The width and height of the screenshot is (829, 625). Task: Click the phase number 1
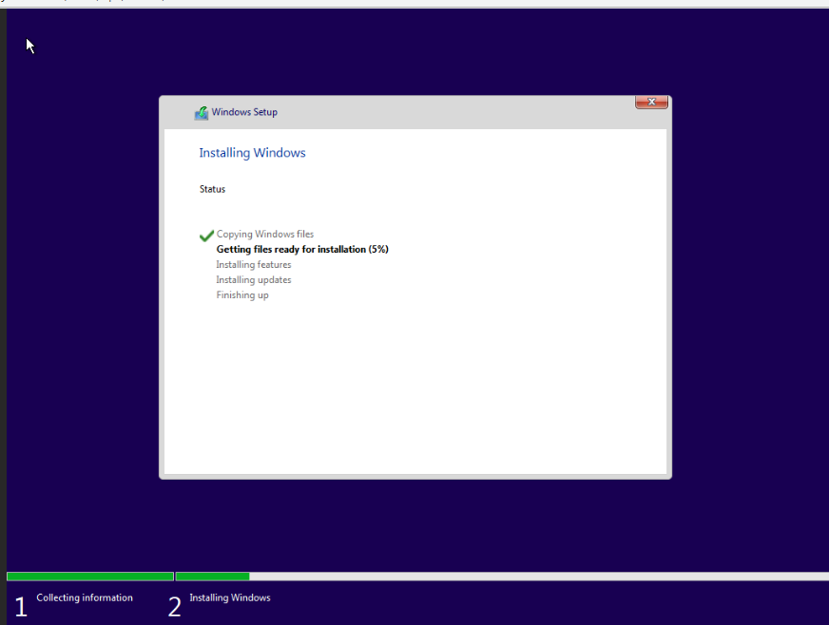[21, 607]
